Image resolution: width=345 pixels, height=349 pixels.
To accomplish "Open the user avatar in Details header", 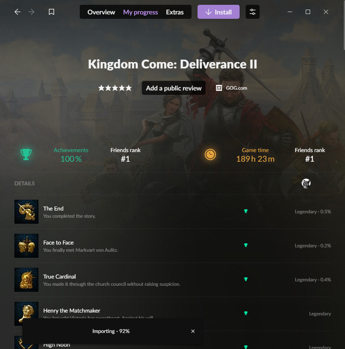I will (x=306, y=183).
